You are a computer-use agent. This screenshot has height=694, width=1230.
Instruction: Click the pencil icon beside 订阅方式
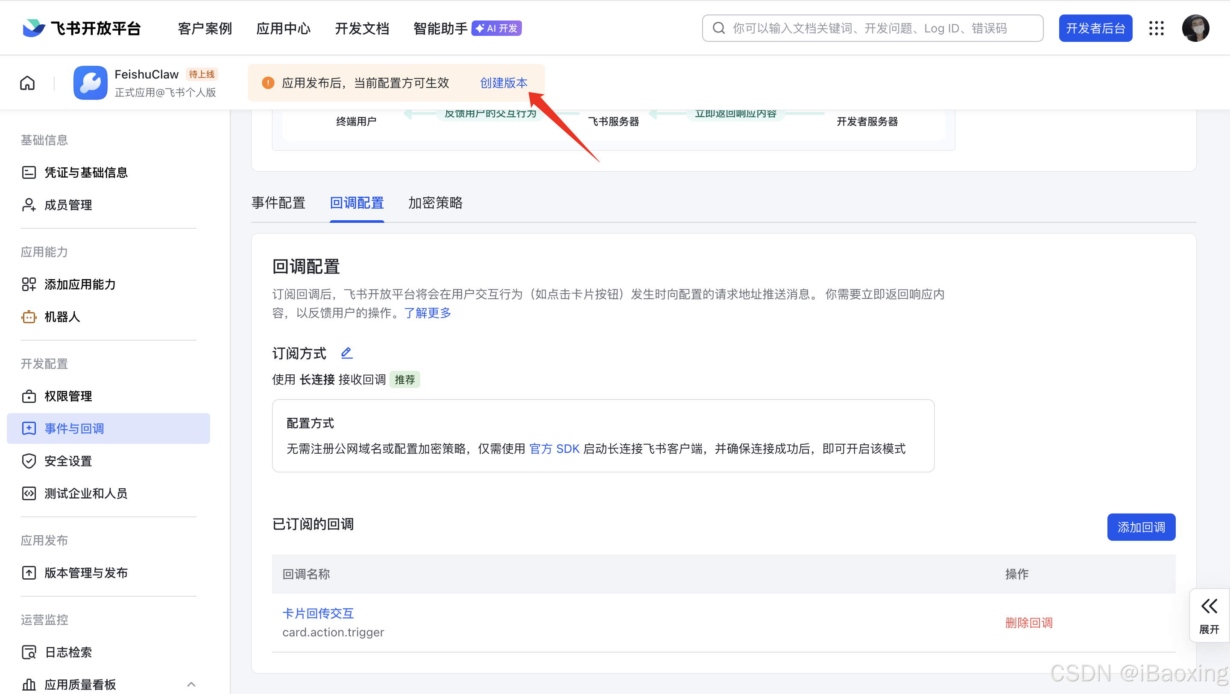[x=346, y=353]
